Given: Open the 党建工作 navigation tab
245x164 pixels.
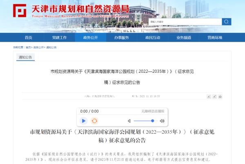Looking at the screenshot, I should (60, 37).
